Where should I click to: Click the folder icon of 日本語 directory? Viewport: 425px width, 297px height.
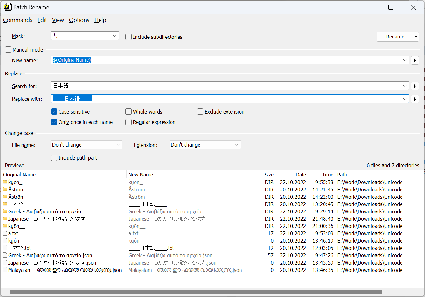tap(5, 204)
